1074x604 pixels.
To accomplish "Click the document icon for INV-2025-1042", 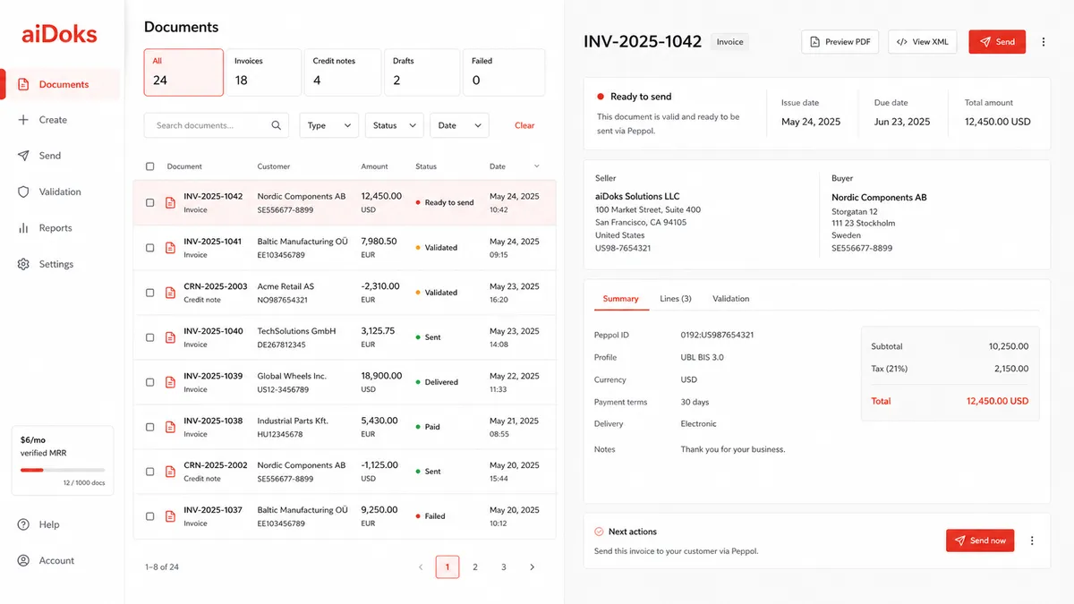I will 170,202.
